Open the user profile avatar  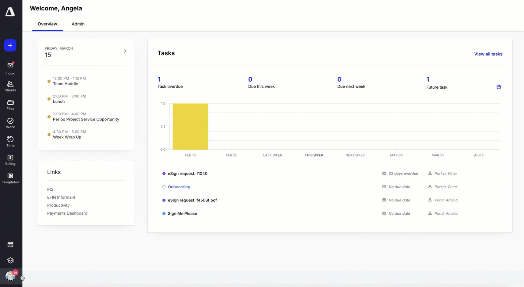[x=10, y=276]
